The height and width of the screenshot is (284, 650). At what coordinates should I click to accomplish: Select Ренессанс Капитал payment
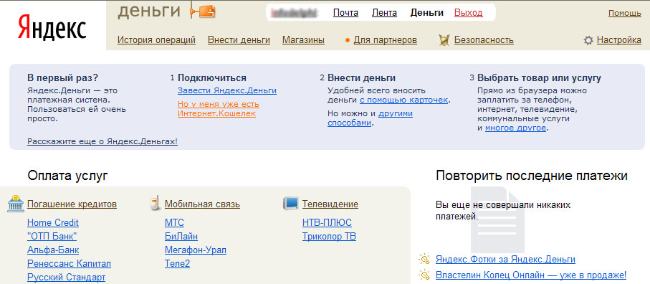tap(70, 264)
